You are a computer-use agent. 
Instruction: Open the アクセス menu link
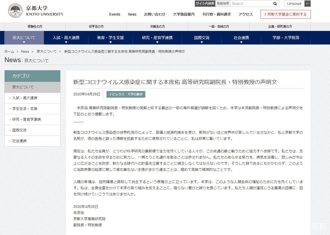[245, 14]
